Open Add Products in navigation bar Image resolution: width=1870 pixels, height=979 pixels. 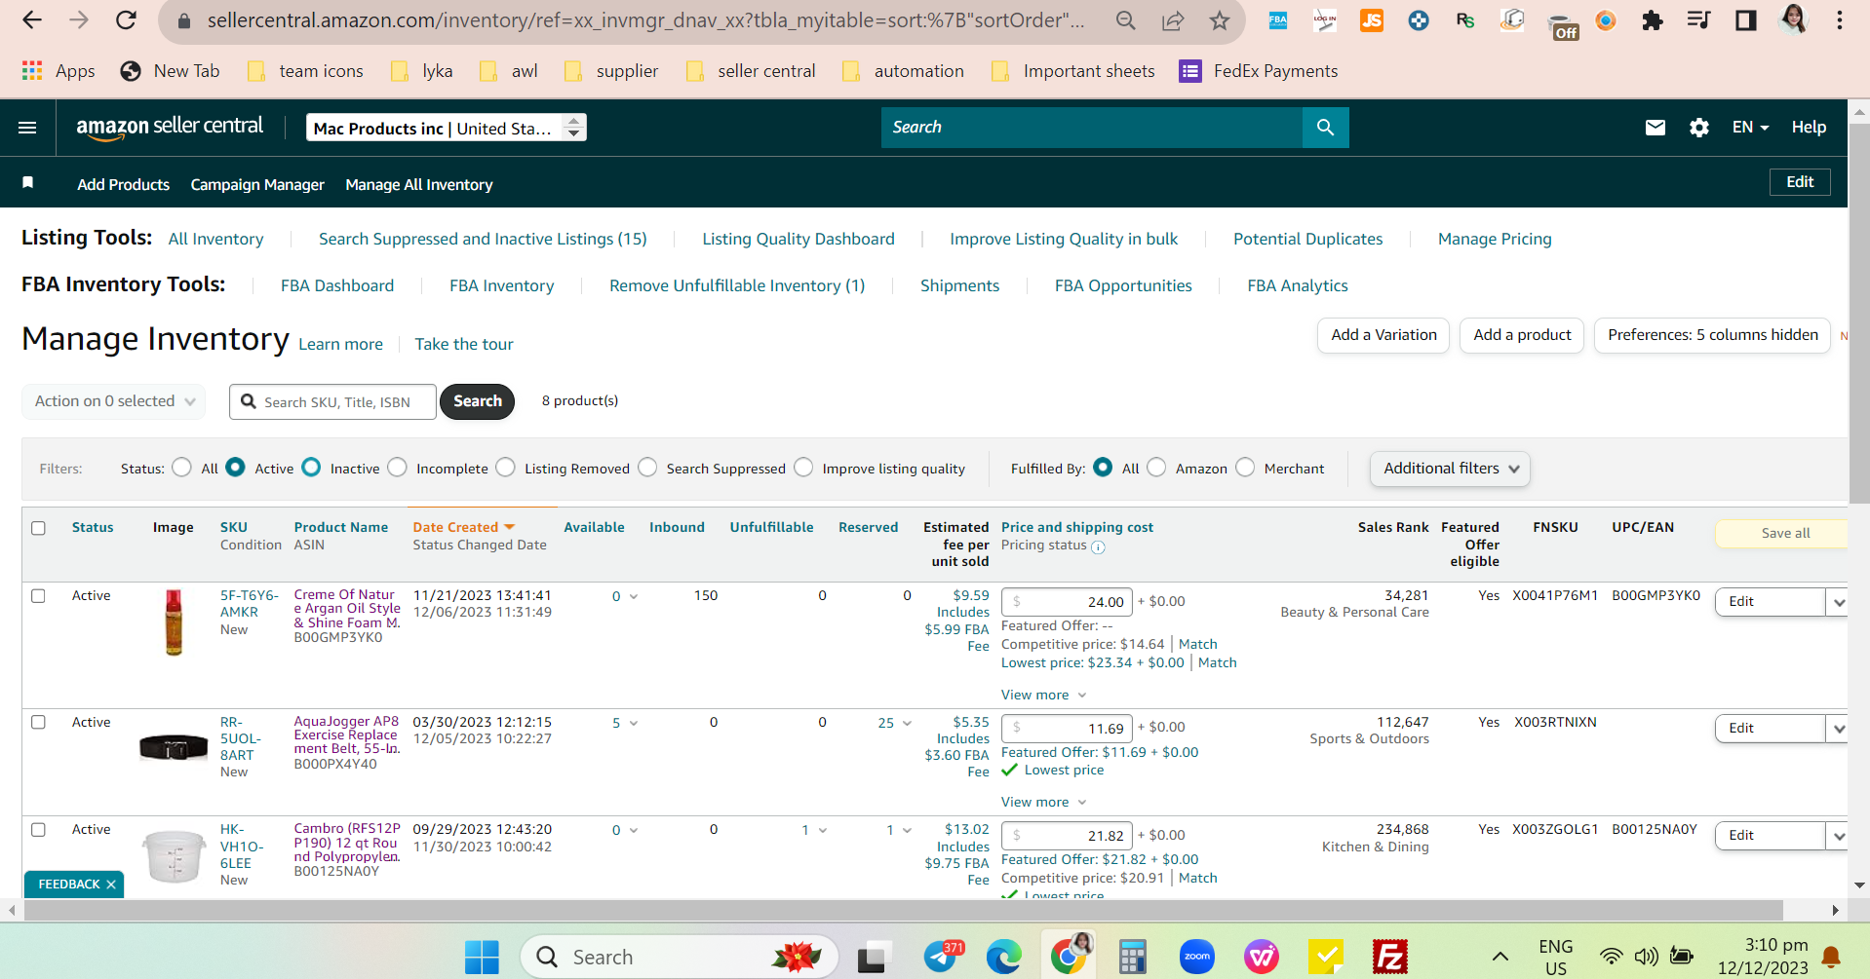(x=124, y=184)
